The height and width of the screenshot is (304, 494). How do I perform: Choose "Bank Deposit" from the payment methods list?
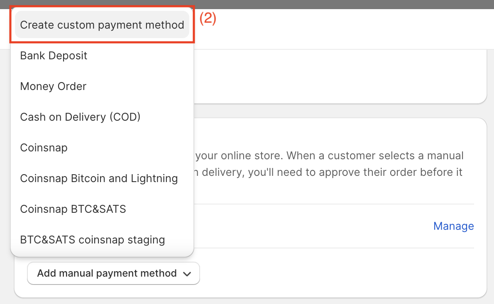coord(54,56)
